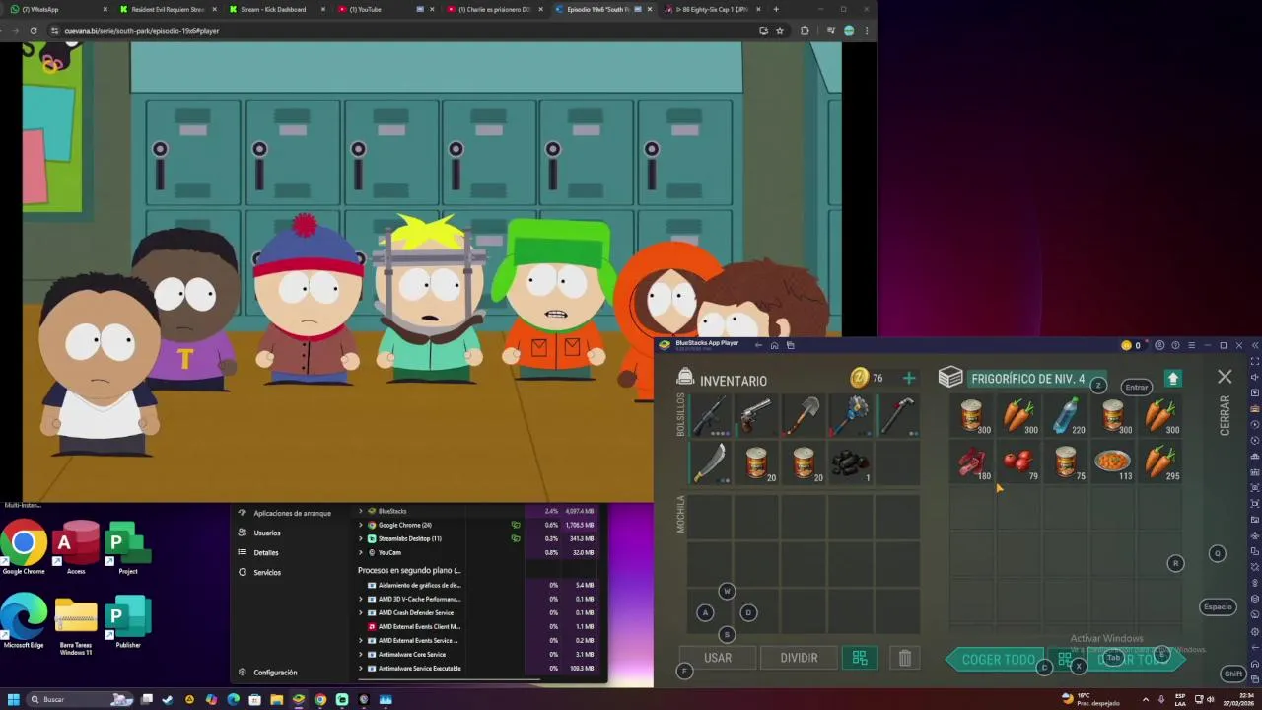Screen dimensions: 1262x710
Task: Click the trash bin icon in inventory
Action: coord(905,658)
